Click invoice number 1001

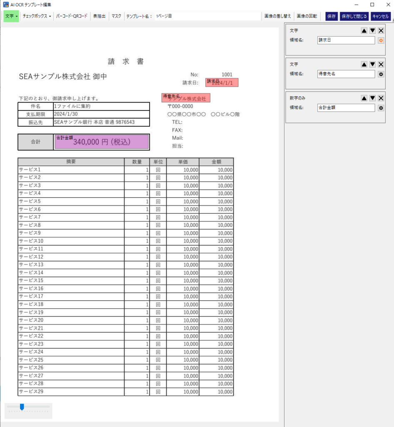(x=227, y=75)
